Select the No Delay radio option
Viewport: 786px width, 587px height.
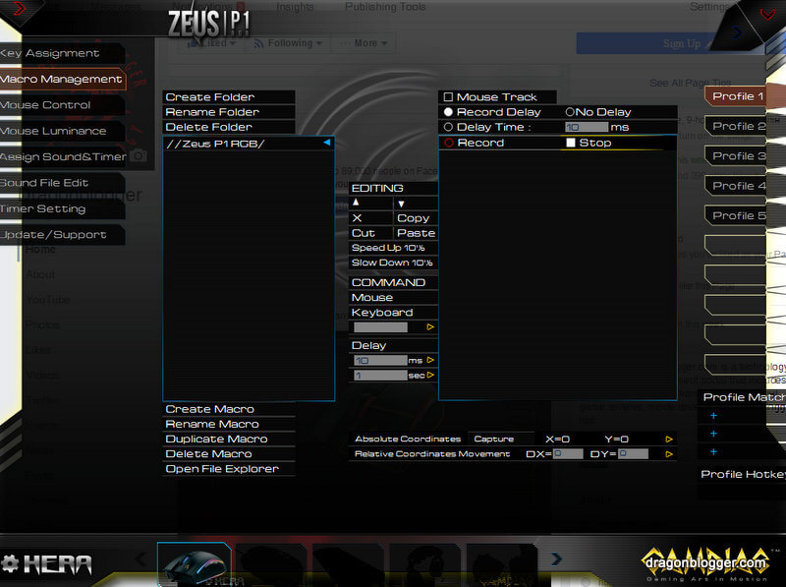point(570,112)
